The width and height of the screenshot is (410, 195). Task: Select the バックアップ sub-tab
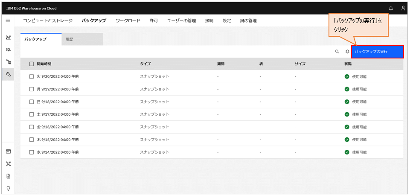(41, 40)
